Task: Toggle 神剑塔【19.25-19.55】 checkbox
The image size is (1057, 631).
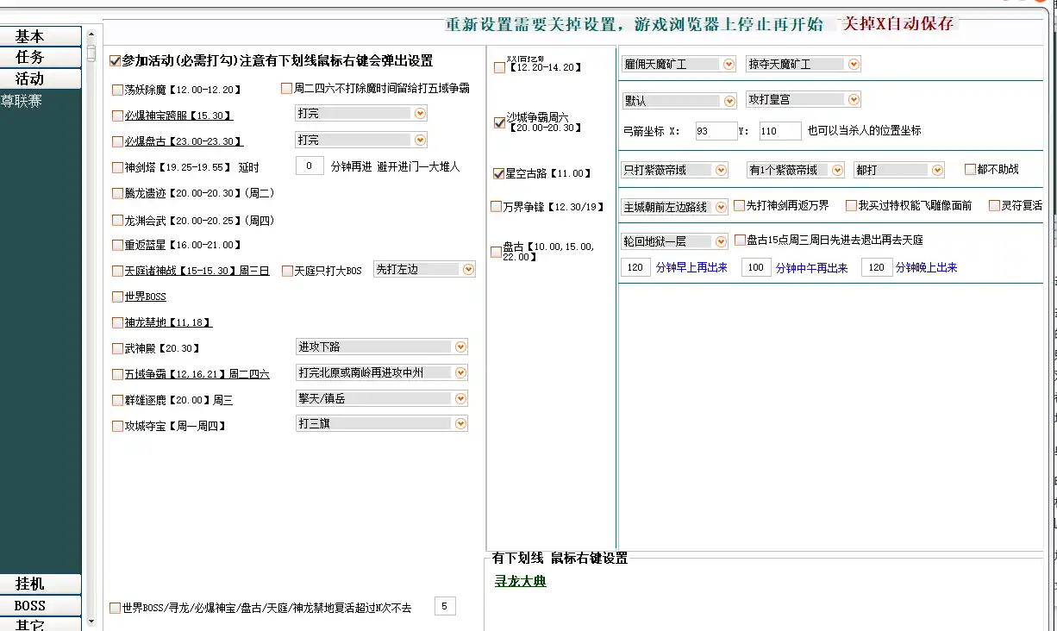Action: 118,167
